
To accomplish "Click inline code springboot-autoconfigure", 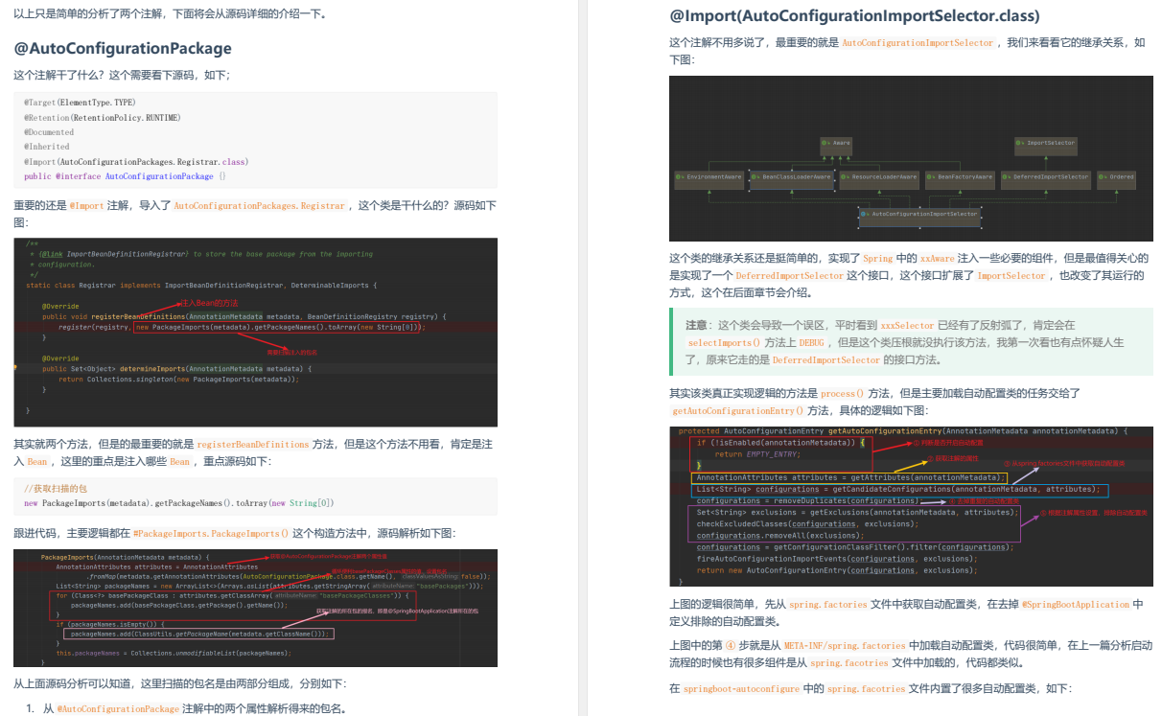I will (741, 689).
